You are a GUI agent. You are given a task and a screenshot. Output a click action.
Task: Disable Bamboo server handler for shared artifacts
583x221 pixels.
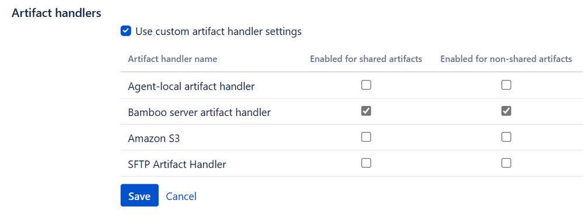(x=366, y=111)
